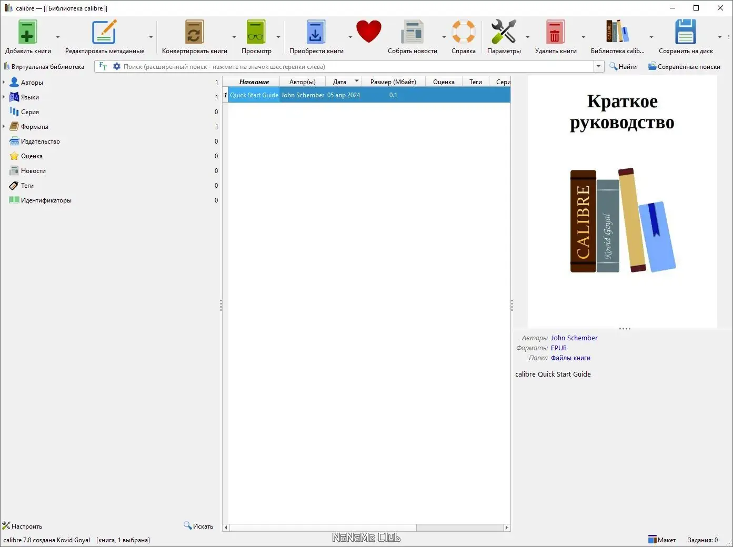Image resolution: width=733 pixels, height=547 pixels.
Task: Open the Просмотр viewer icon
Action: coord(256,32)
